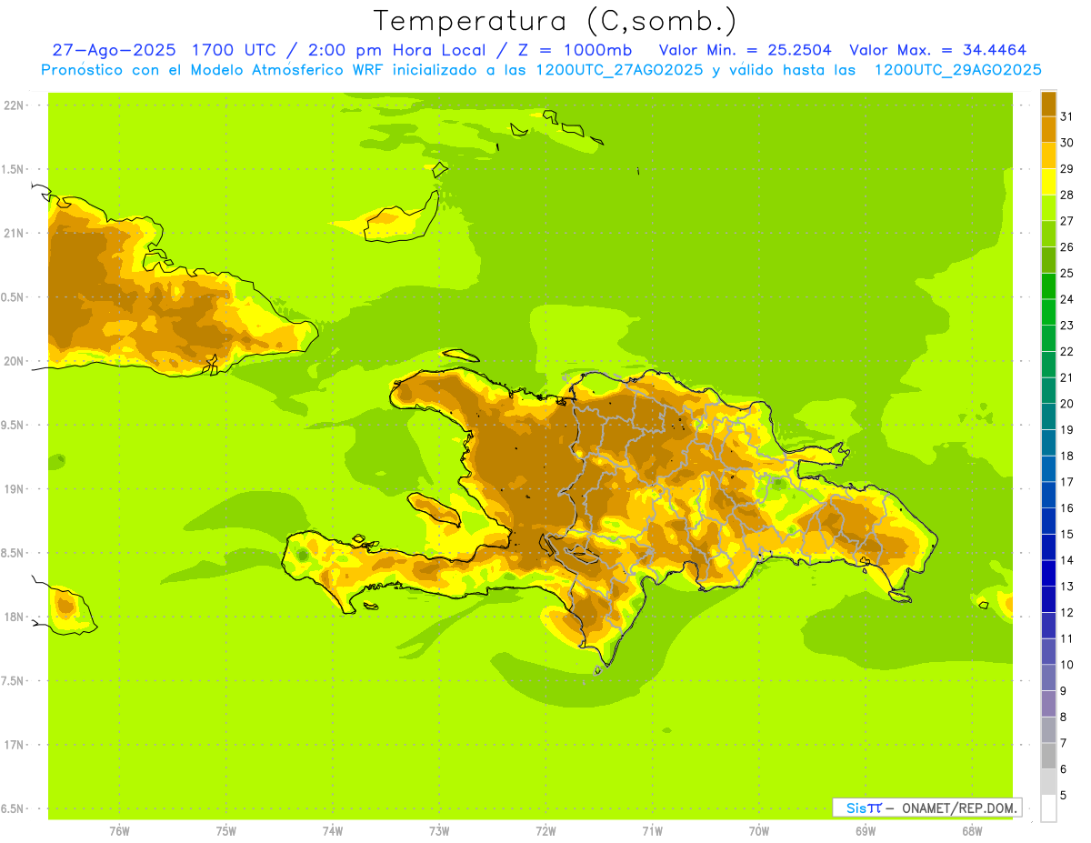Image resolution: width=1091 pixels, height=843 pixels.
Task: Select the 'Valor Min. = 25.2504' text
Action: [x=746, y=50]
